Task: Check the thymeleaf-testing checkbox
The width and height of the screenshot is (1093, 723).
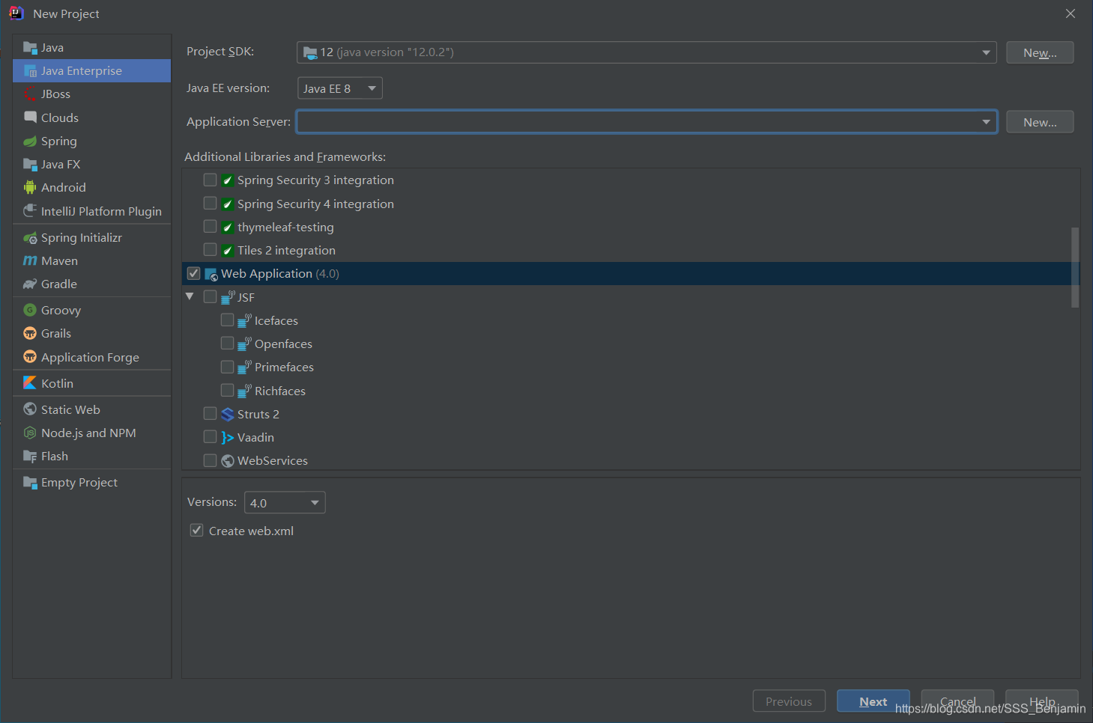Action: [x=211, y=227]
